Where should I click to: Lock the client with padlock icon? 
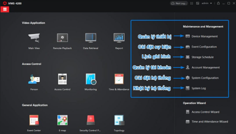click(218, 3)
